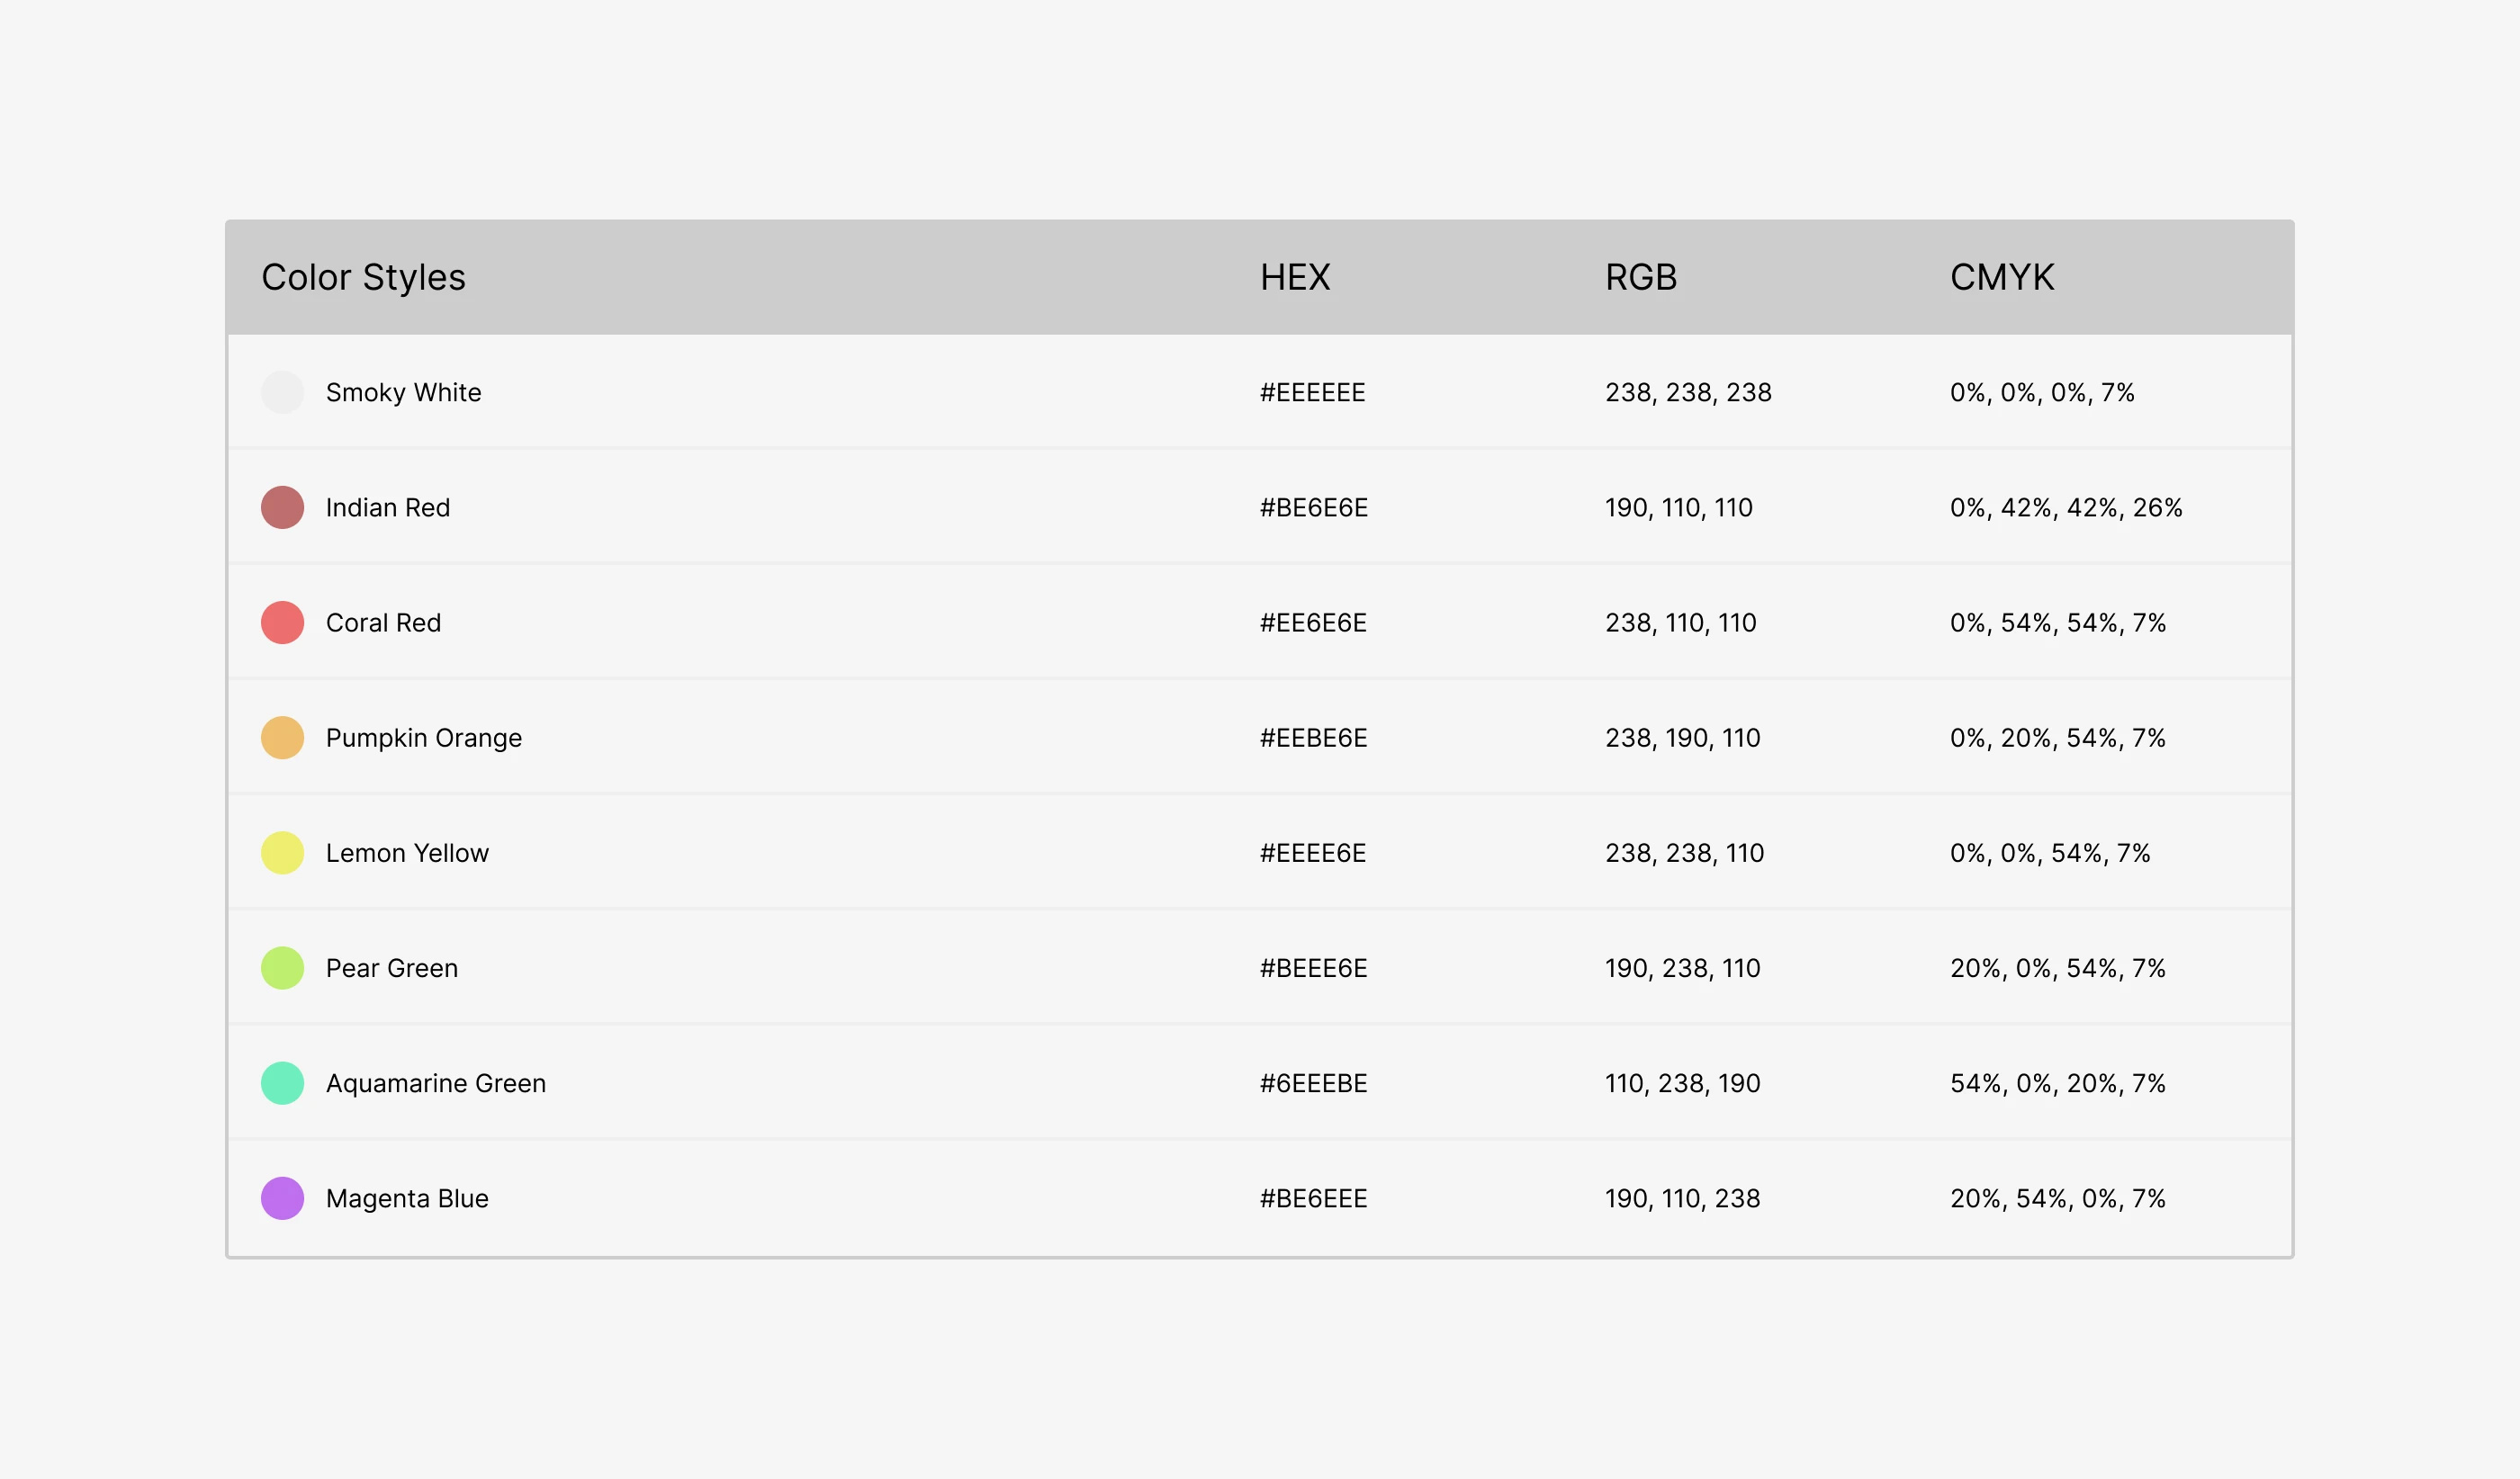The image size is (2520, 1479).
Task: Select the Pear Green label text
Action: click(392, 968)
